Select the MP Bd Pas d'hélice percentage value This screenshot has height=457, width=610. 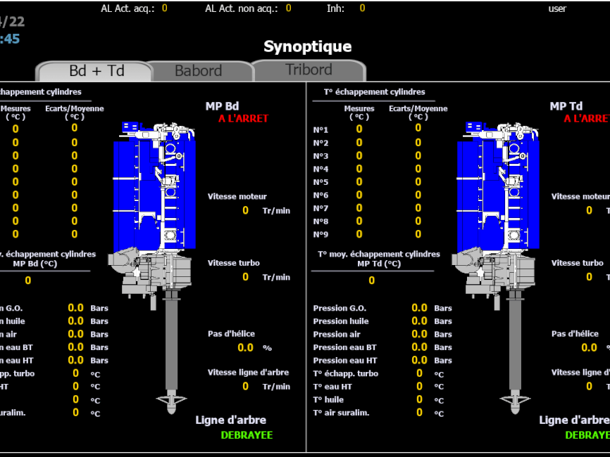pyautogui.click(x=245, y=347)
